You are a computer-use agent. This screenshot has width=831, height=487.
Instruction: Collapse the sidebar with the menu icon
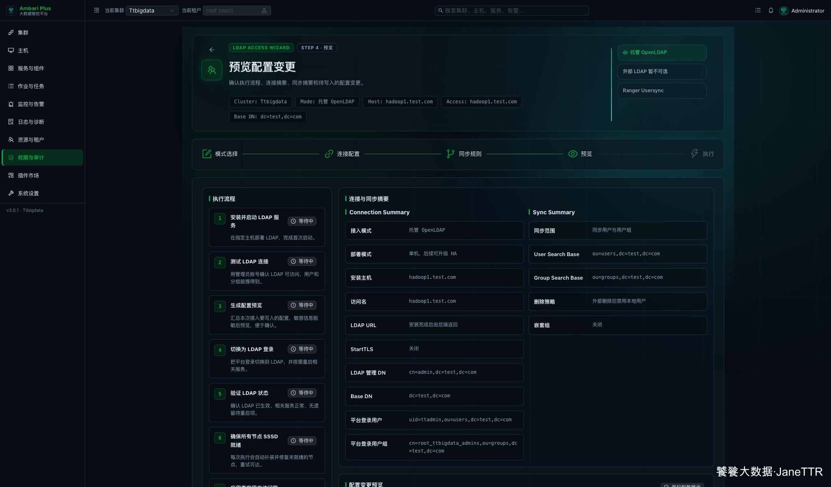click(x=97, y=11)
